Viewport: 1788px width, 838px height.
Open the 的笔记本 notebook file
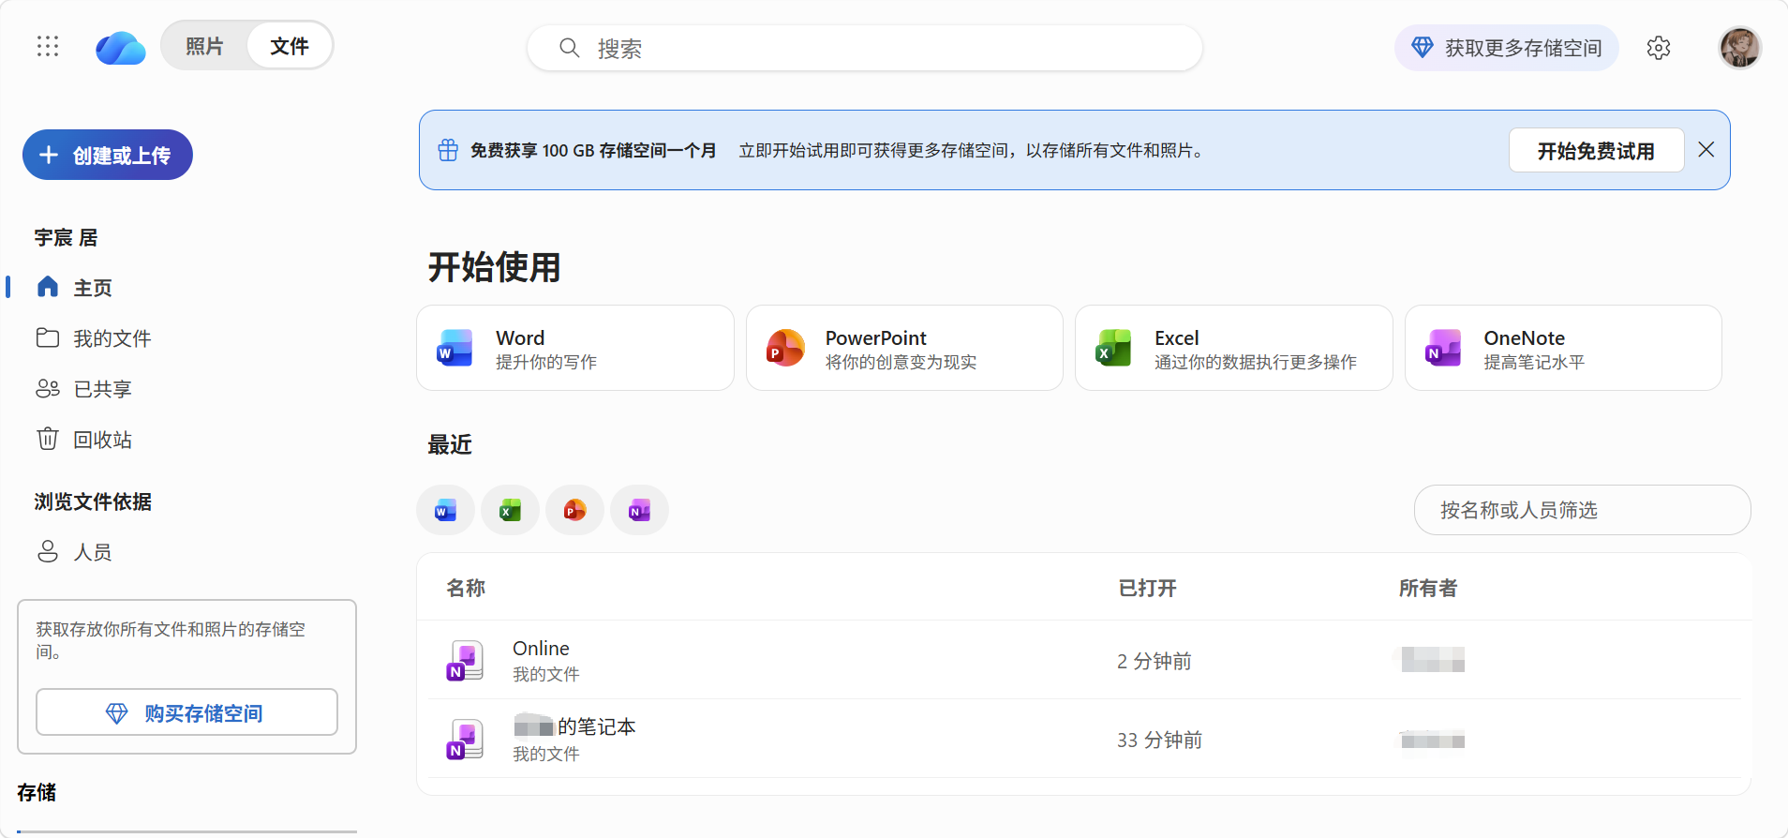click(574, 726)
